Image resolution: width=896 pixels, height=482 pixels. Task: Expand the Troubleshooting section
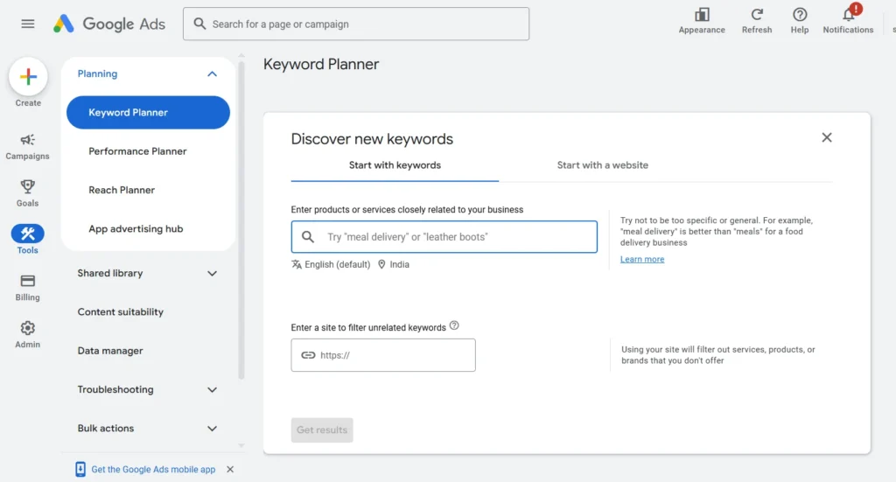[212, 390]
